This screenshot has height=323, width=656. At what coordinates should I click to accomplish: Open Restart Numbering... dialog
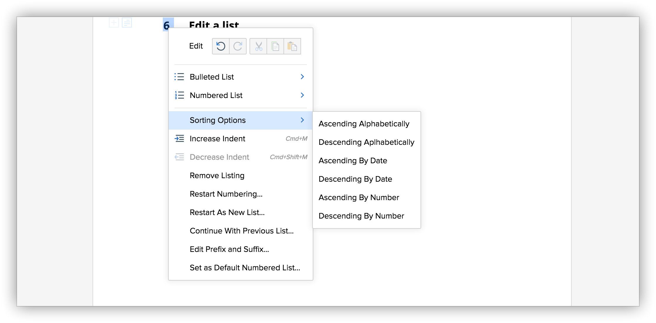[226, 194]
